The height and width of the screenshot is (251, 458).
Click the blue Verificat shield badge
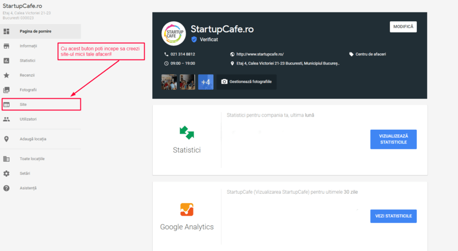pos(194,39)
